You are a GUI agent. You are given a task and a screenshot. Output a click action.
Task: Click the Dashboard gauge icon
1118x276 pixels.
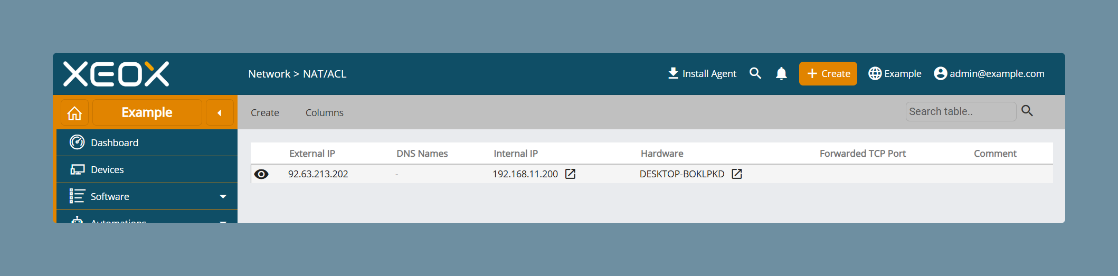[77, 142]
